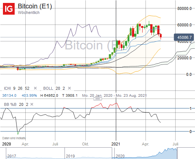
Task: Grab the navigator range handle at right edge
Action: 177,153
